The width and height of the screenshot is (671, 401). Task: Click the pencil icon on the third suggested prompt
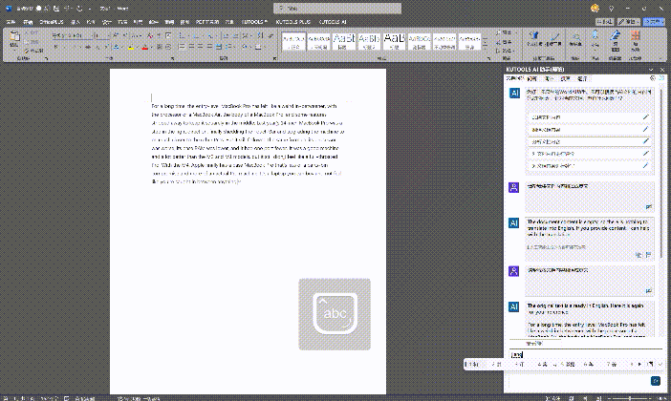[x=646, y=141]
